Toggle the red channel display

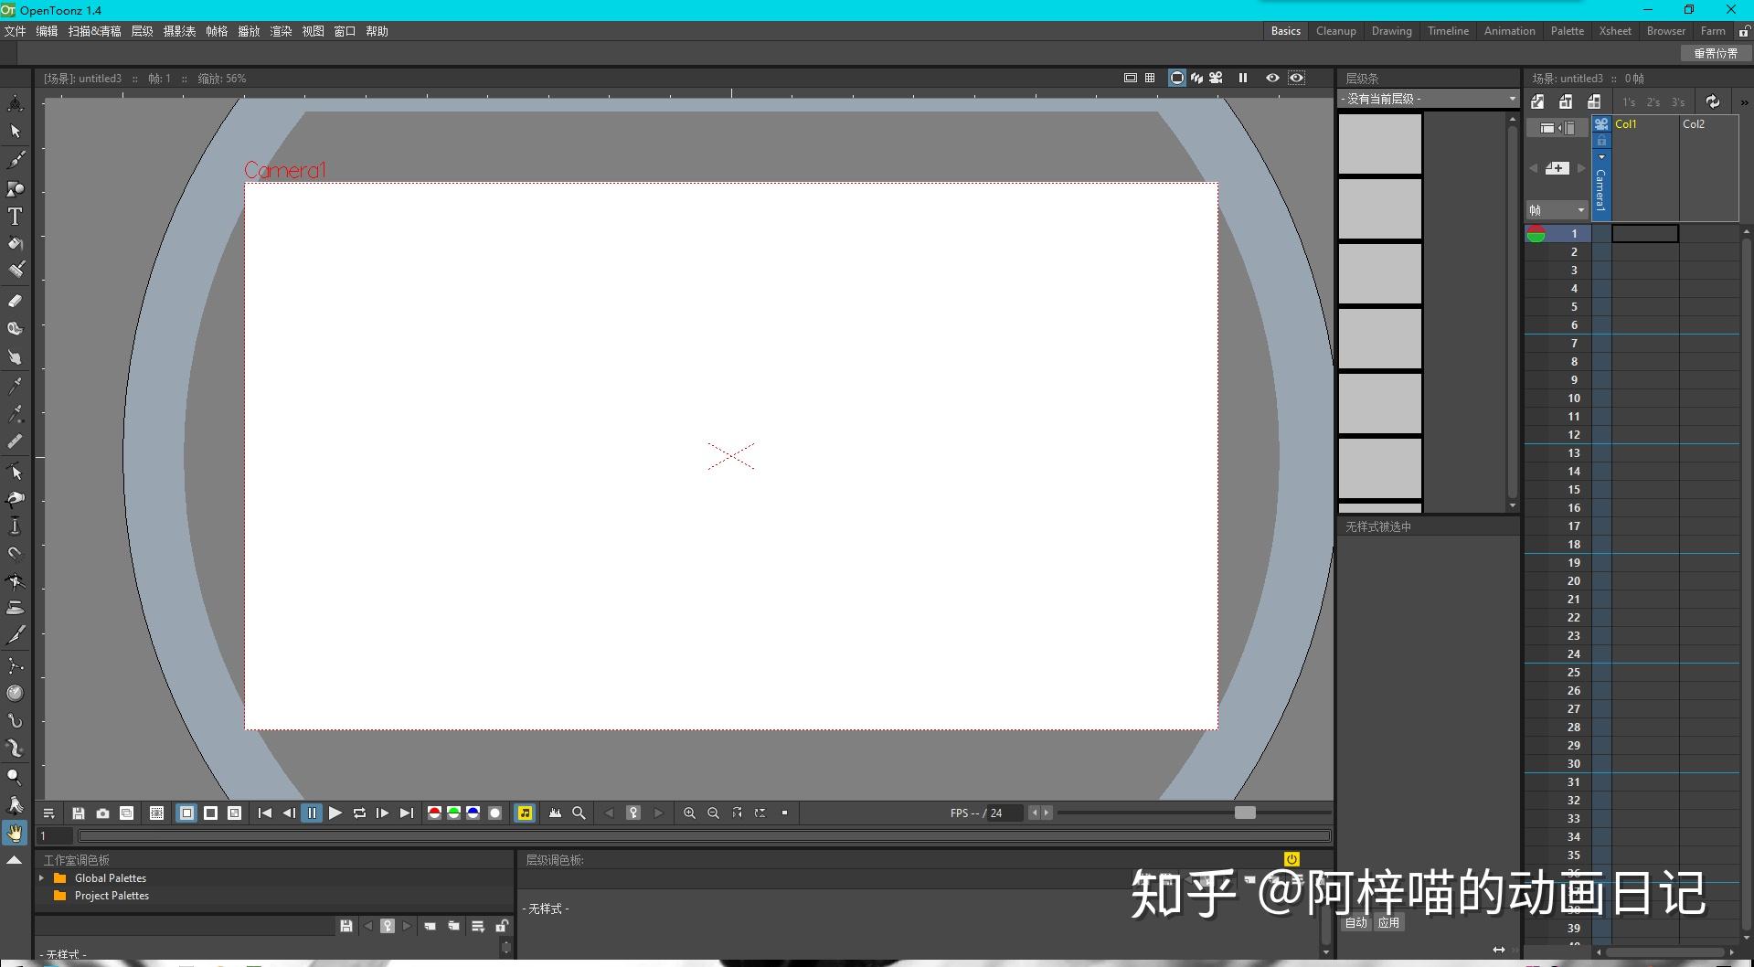435,813
